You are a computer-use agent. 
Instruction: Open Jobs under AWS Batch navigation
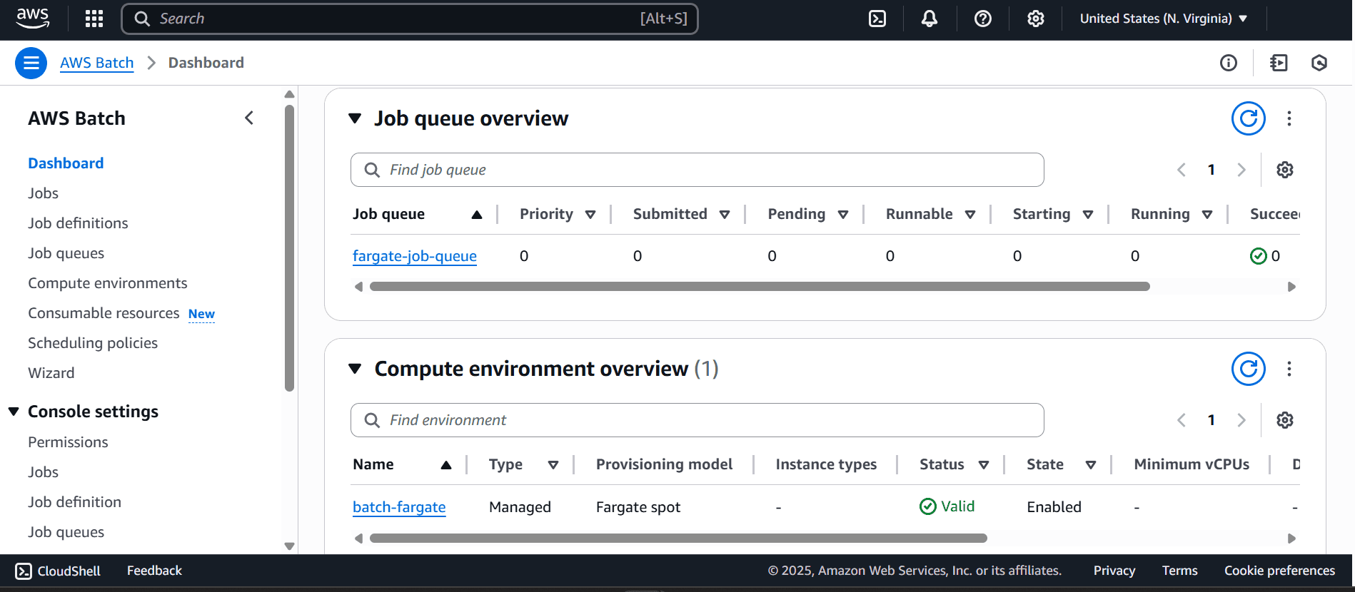pos(44,193)
